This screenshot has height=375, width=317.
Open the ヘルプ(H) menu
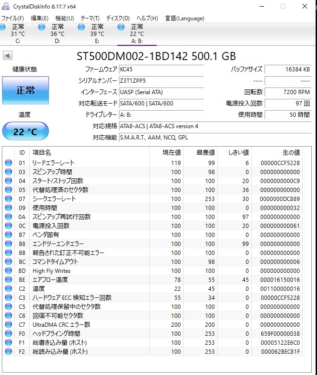coord(147,18)
